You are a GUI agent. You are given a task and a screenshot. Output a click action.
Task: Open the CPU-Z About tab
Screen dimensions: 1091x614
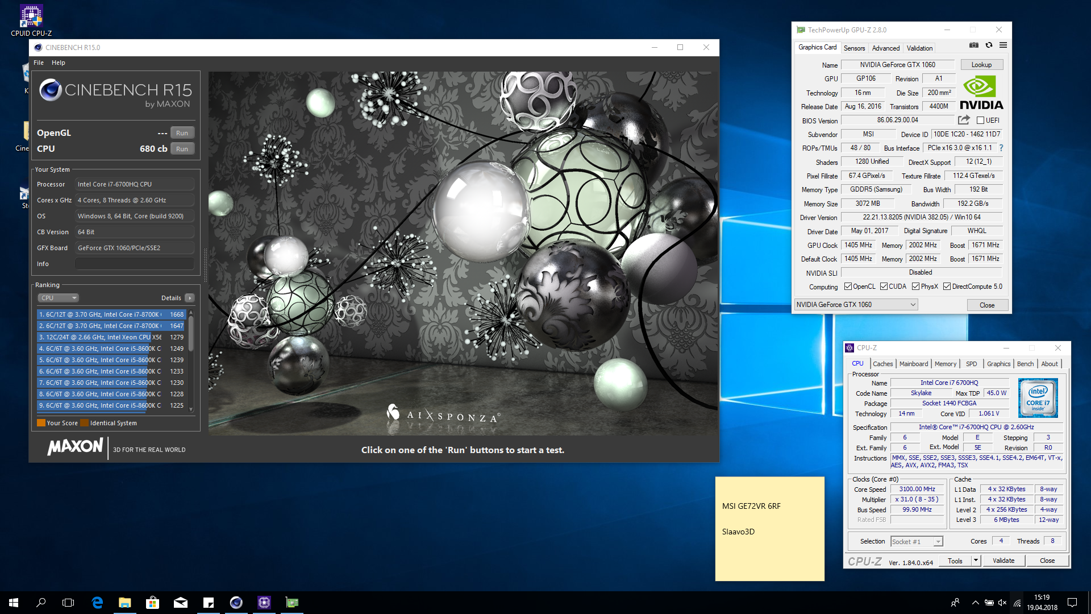[1050, 364]
